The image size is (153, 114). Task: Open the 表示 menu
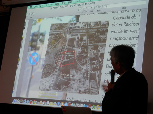pyautogui.click(x=63, y=3)
